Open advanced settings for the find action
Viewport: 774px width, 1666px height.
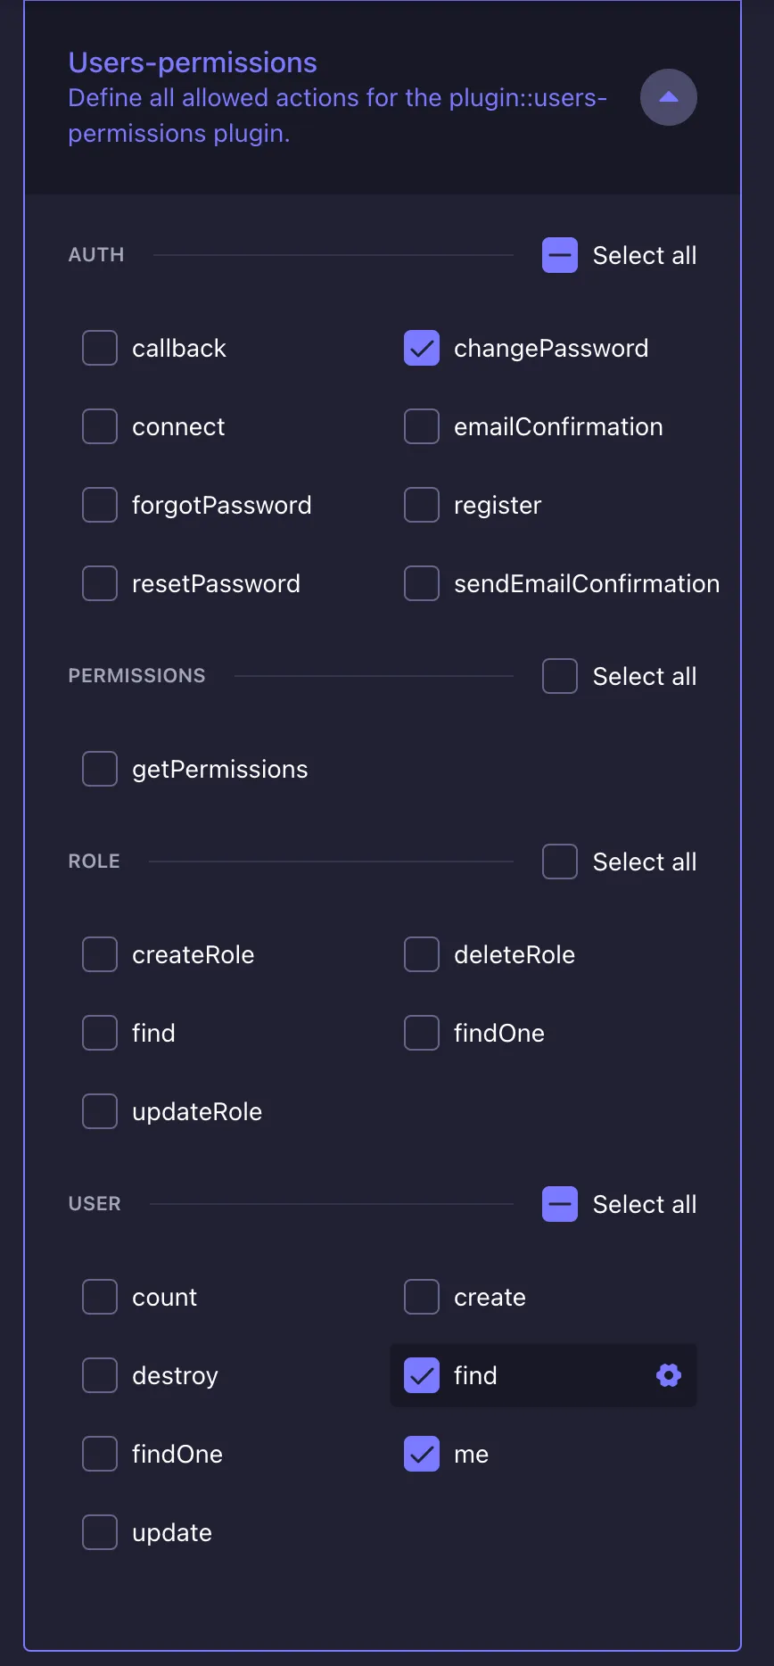click(668, 1375)
